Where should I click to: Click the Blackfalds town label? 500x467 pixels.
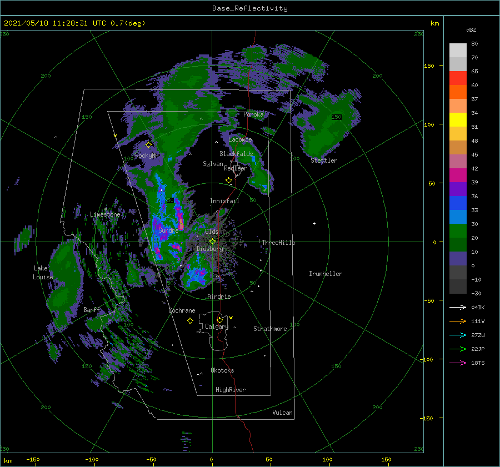coord(236,154)
